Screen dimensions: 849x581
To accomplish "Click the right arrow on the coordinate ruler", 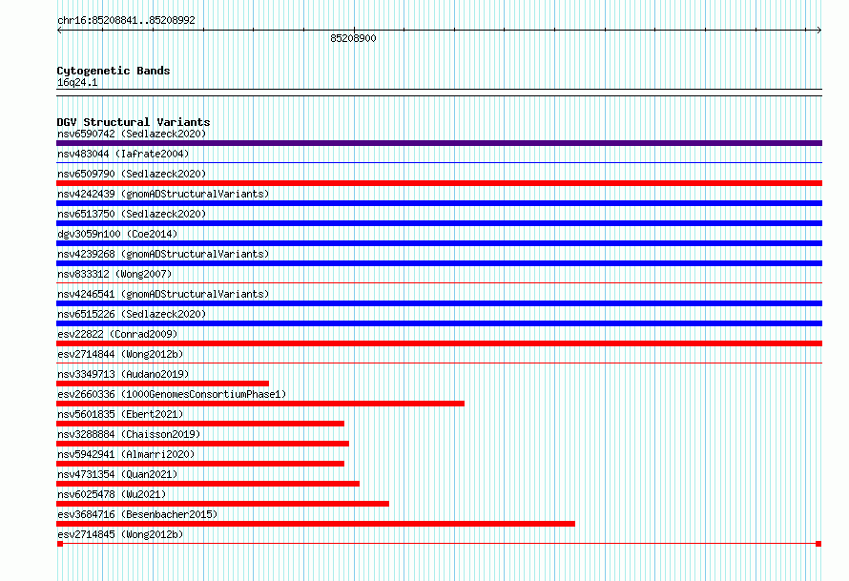I will tap(819, 31).
